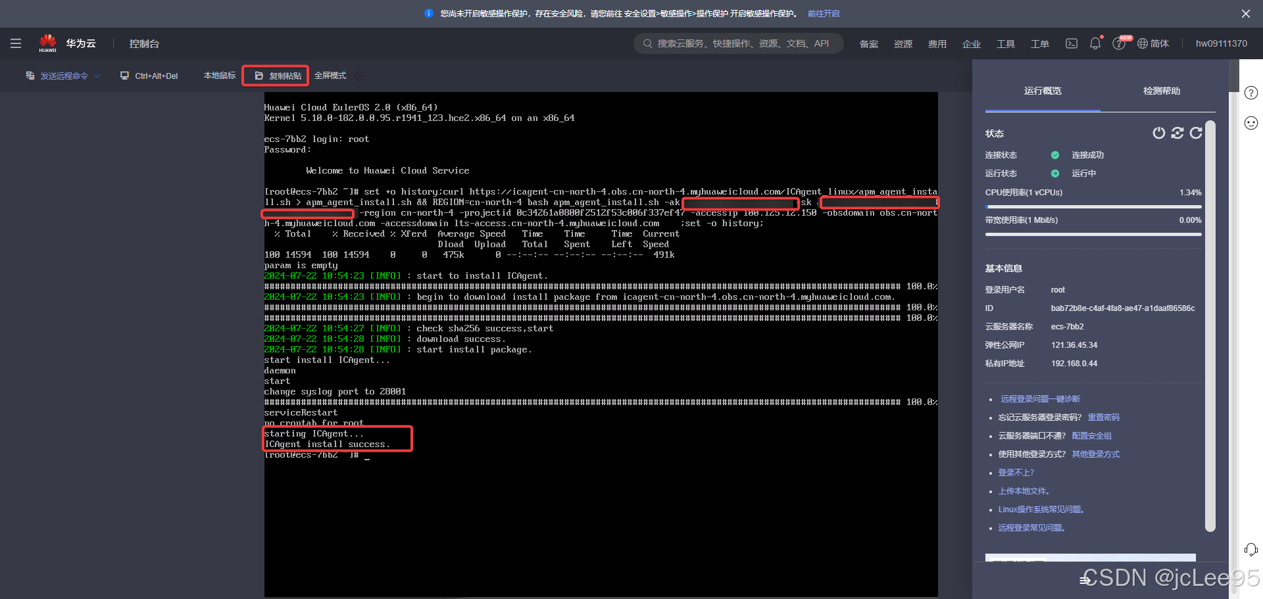
Task: Open the 远程登录问题一键诊断 link
Action: click(x=1040, y=399)
